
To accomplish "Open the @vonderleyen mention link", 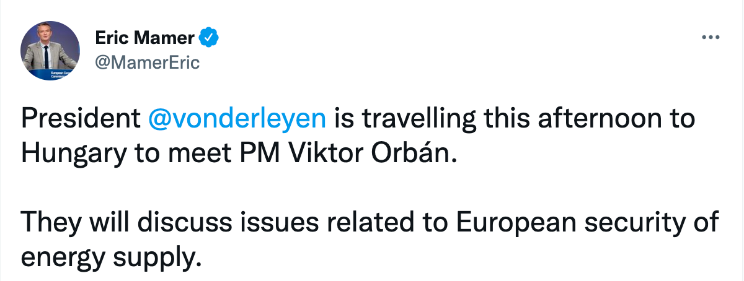I will pos(237,118).
